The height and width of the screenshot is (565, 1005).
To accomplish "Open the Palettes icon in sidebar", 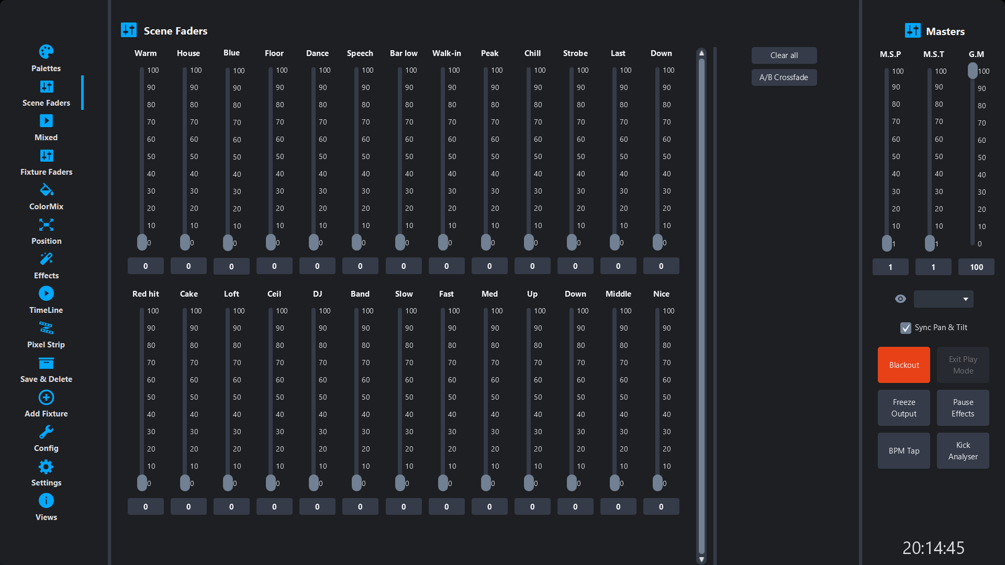I will tap(46, 52).
